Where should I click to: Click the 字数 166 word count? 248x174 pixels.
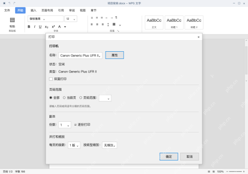coord(20,172)
